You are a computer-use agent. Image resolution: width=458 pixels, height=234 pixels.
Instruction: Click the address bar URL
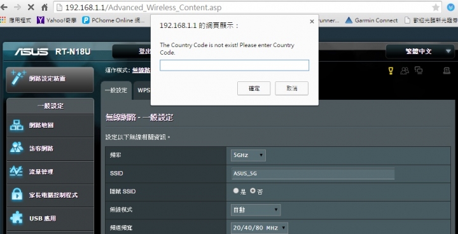click(143, 7)
